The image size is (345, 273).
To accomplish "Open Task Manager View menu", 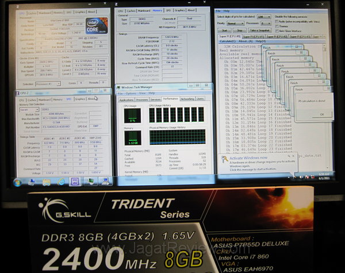I will pos(143,93).
